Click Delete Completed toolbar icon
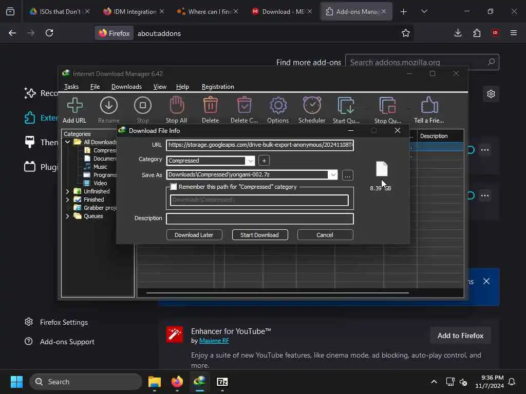Viewport: 526px width, 394px height. 244,106
